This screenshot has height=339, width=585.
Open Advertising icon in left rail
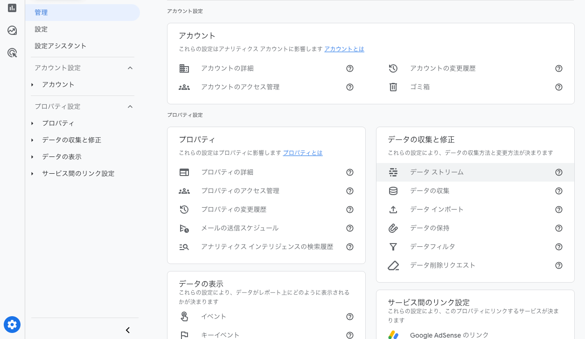pos(12,53)
